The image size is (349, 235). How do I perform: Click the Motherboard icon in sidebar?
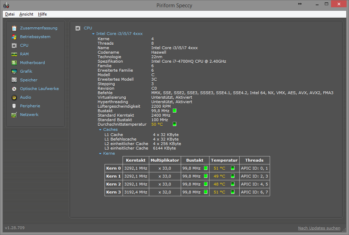tap(14, 63)
